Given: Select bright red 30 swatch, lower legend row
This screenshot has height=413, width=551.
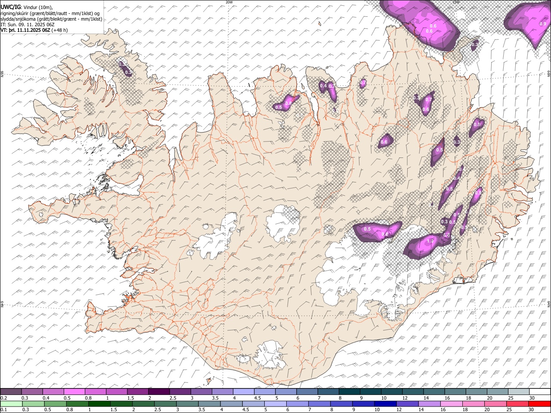Looking at the screenshot, I should coord(540,404).
